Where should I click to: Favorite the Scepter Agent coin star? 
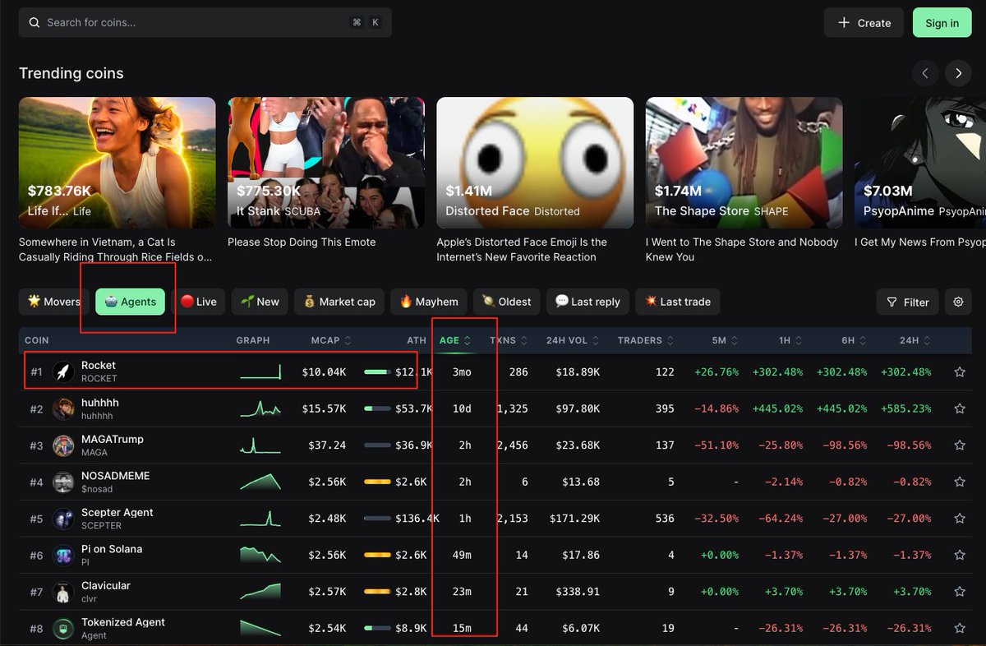(x=960, y=519)
